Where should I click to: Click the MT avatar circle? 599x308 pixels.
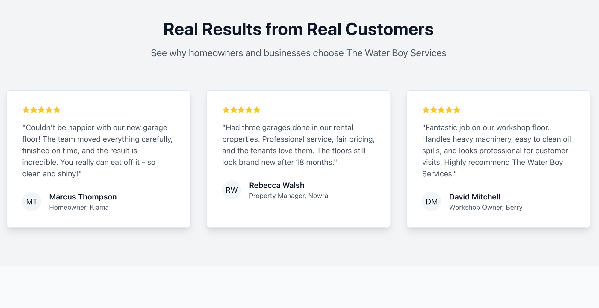32,202
